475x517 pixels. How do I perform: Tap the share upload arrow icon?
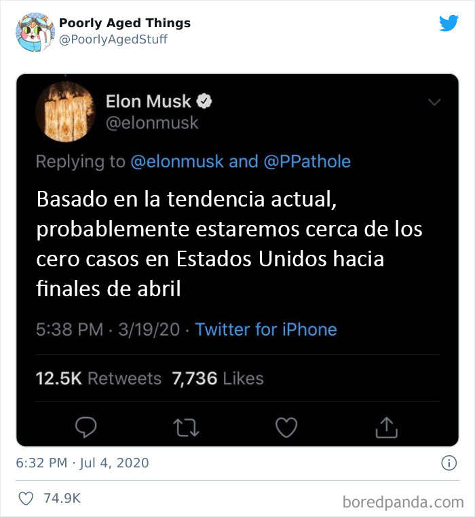point(387,427)
